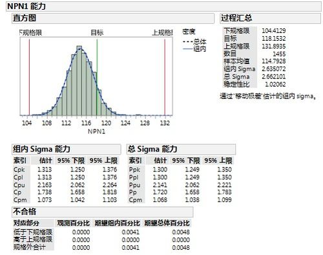The image size is (323, 255).
Task: Collapse the 总 Sigma 能力 section header
Action: (x=181, y=150)
